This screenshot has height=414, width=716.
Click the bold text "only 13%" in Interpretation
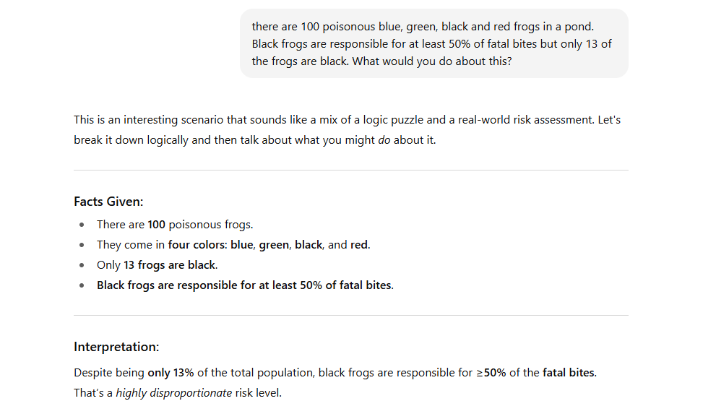coord(171,373)
